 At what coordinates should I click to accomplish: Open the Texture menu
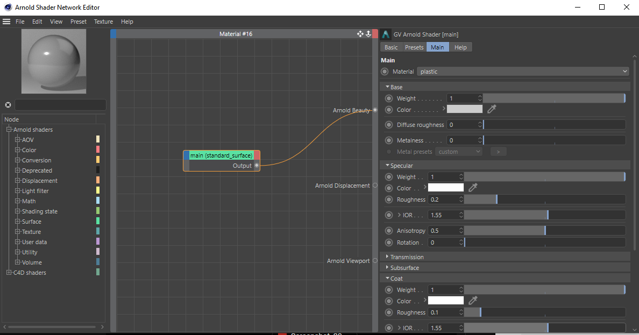coord(103,22)
